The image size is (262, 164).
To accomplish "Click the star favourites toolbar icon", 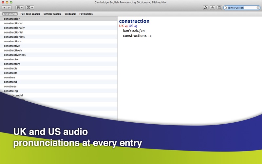I will 213,8.
